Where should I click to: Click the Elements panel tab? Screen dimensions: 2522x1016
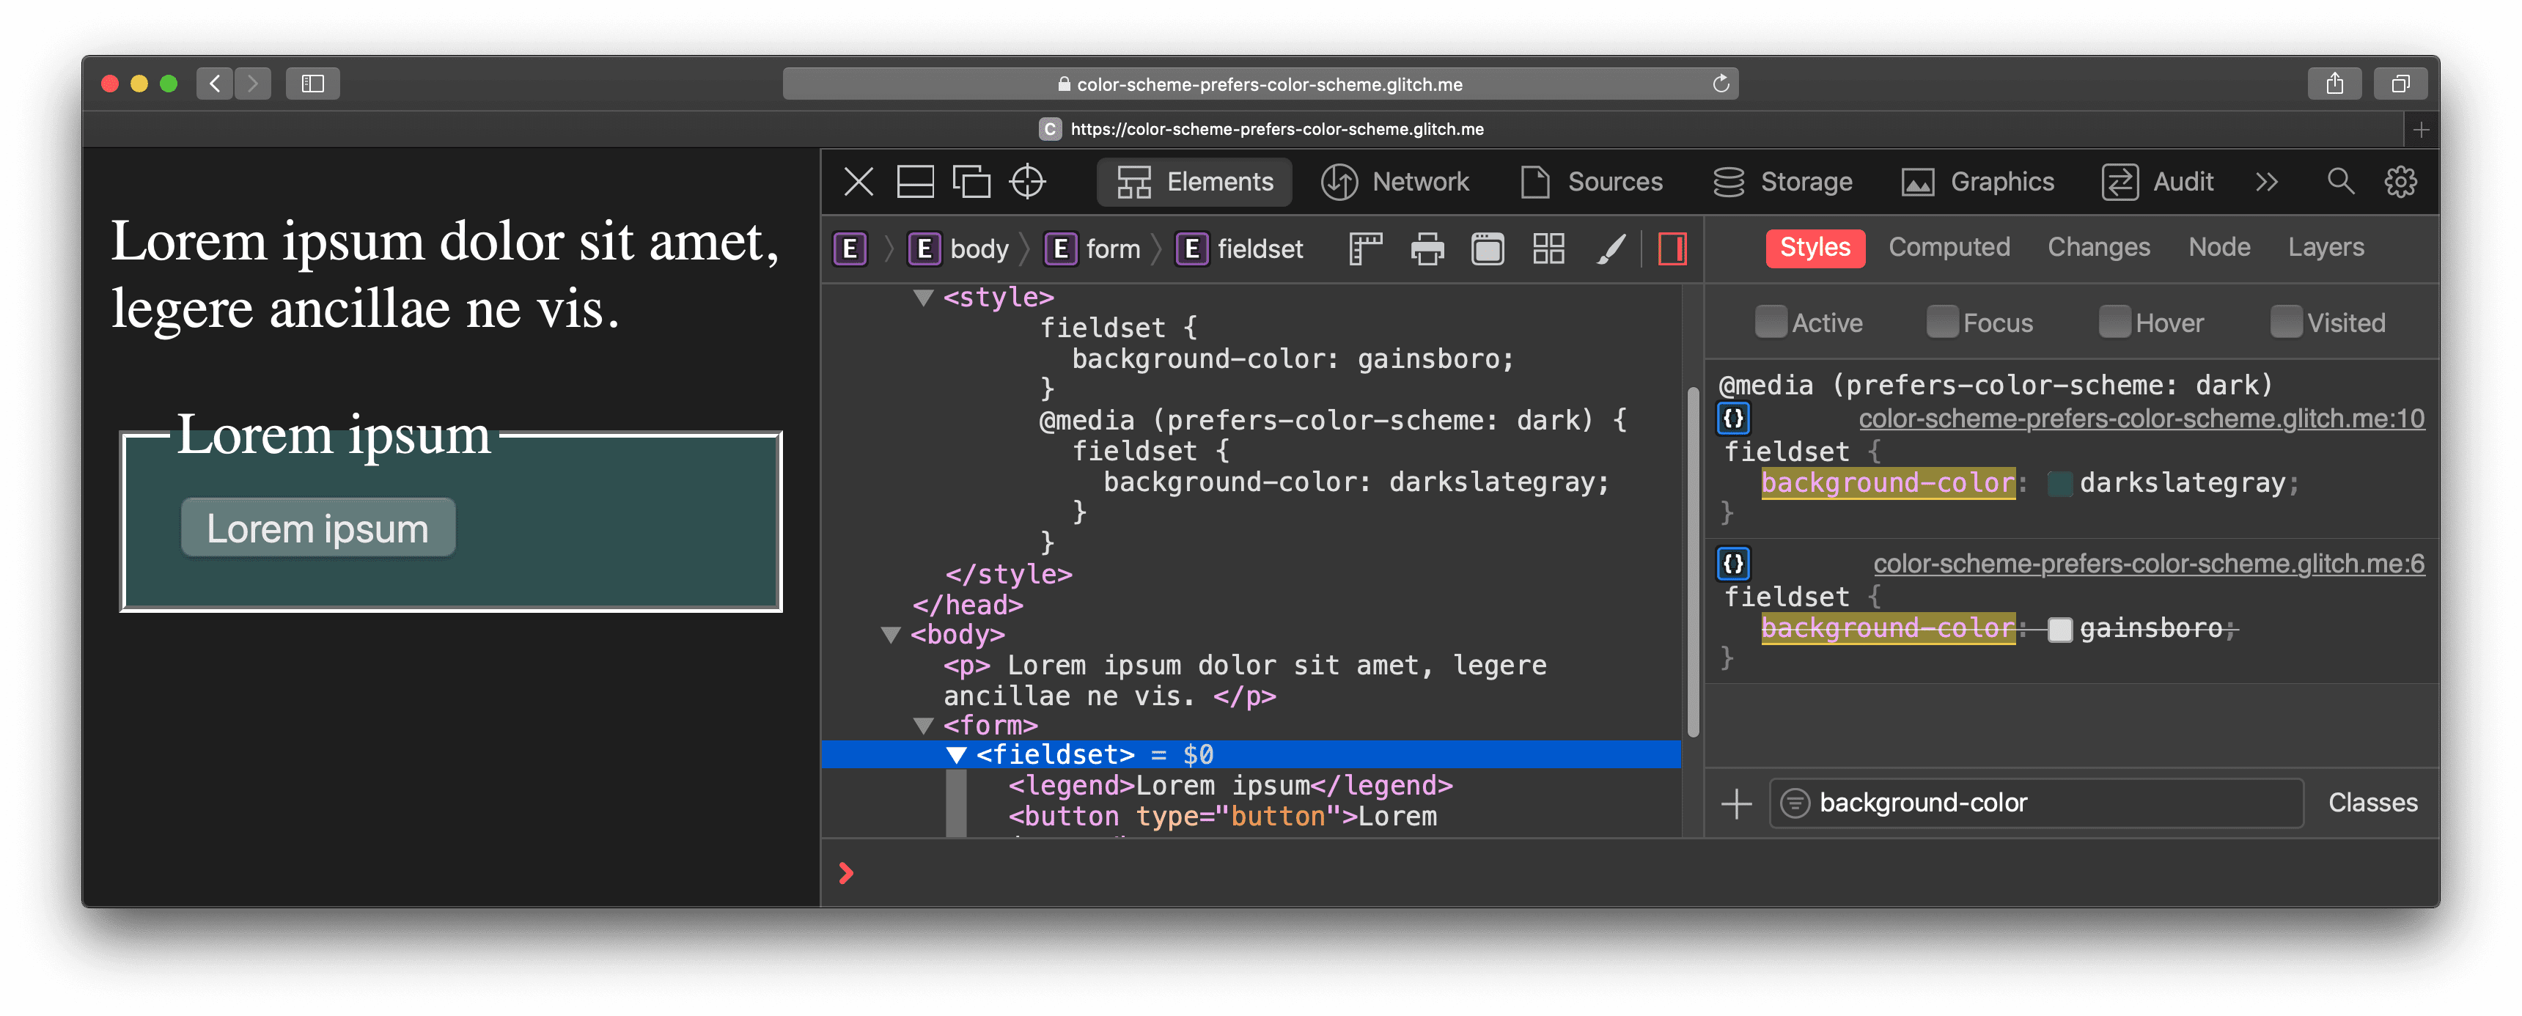click(x=1195, y=182)
